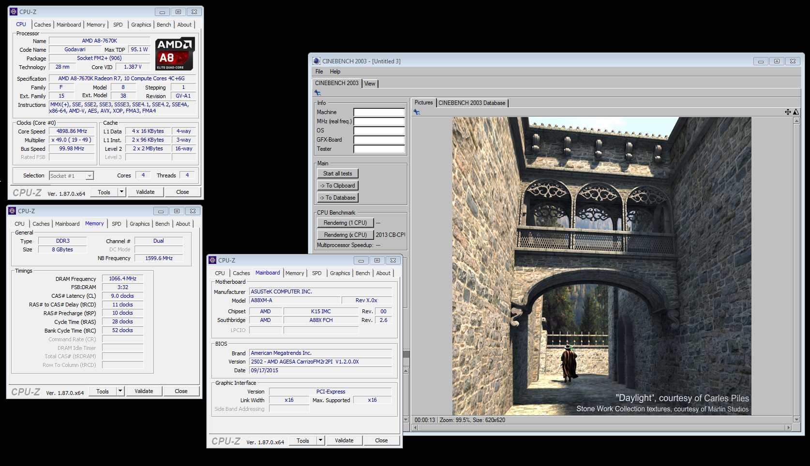Click motherboard model A88XM-A

(295, 300)
